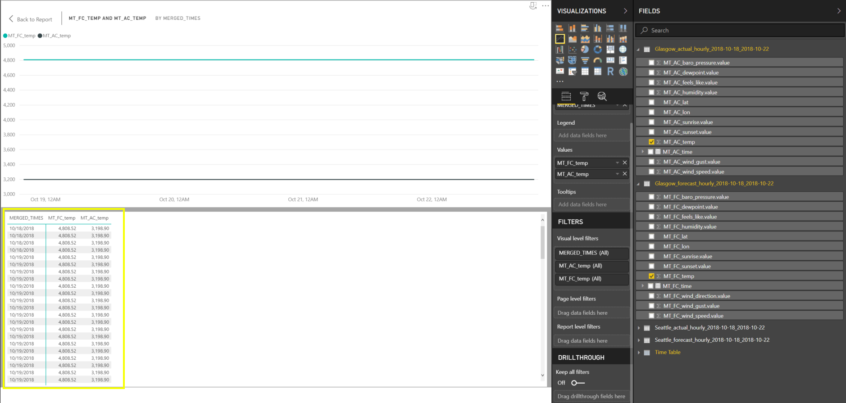Screen dimensions: 846x403
Task: Choose the treemap visualization
Action: point(610,50)
